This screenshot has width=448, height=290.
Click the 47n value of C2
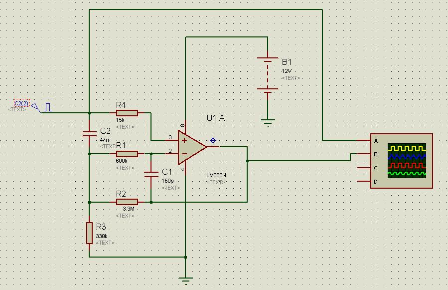pyautogui.click(x=105, y=140)
